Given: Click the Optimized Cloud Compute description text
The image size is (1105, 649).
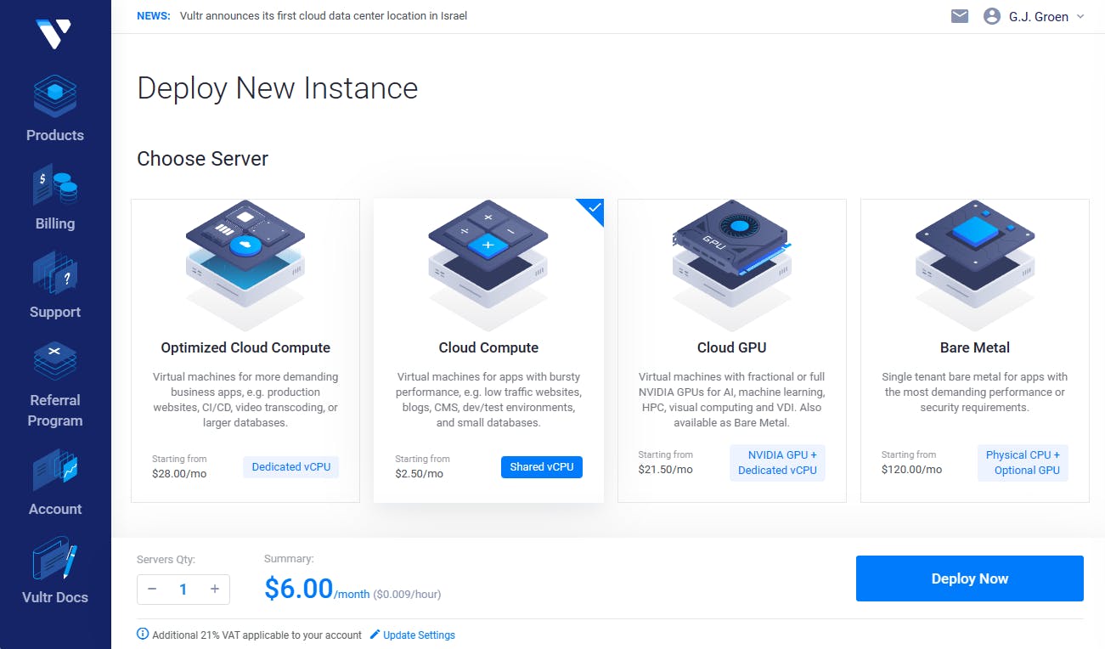Looking at the screenshot, I should pos(245,399).
